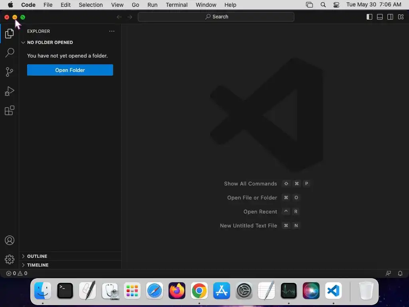Viewport: 409px width, 307px height.
Task: Open the Search view in activity bar
Action: [x=10, y=52]
